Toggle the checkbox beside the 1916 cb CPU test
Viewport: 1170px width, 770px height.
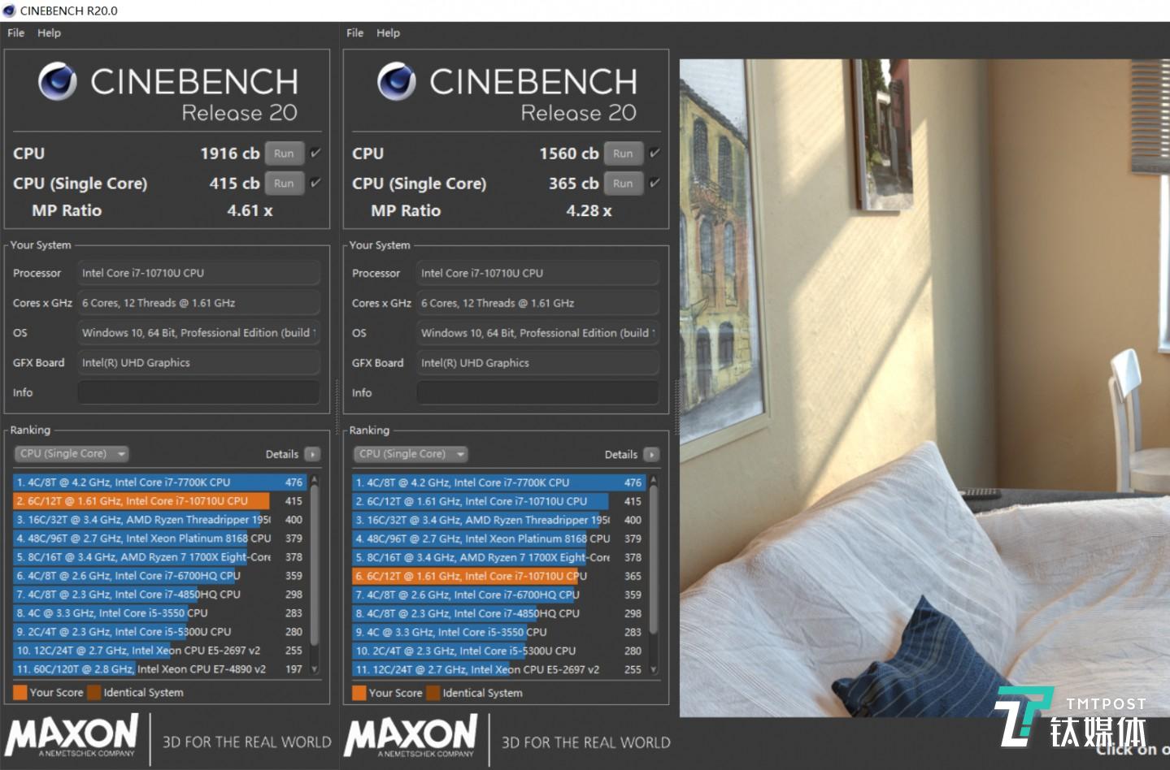[315, 153]
